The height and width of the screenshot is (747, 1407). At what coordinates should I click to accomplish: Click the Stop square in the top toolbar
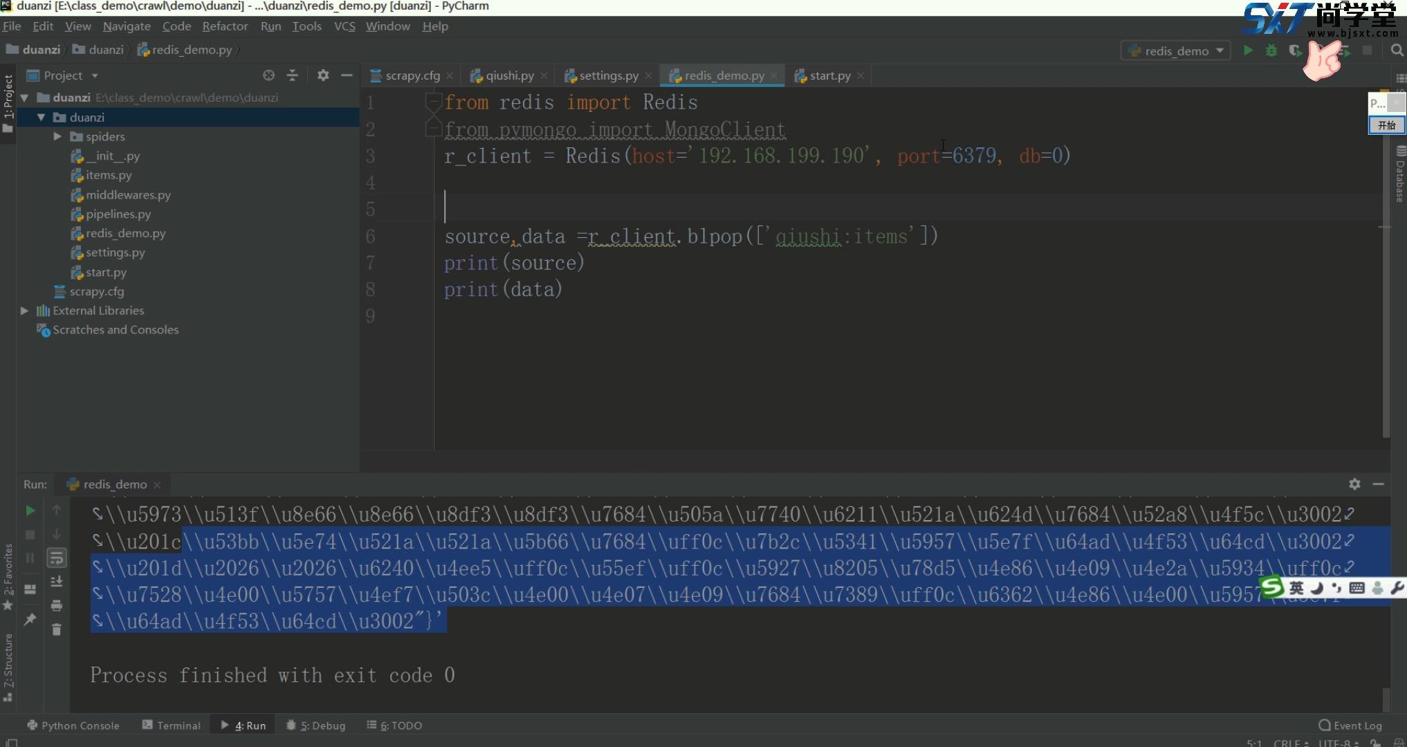click(1367, 50)
